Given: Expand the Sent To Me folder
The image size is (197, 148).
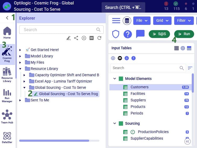Looking at the screenshot, I should tap(20, 100).
